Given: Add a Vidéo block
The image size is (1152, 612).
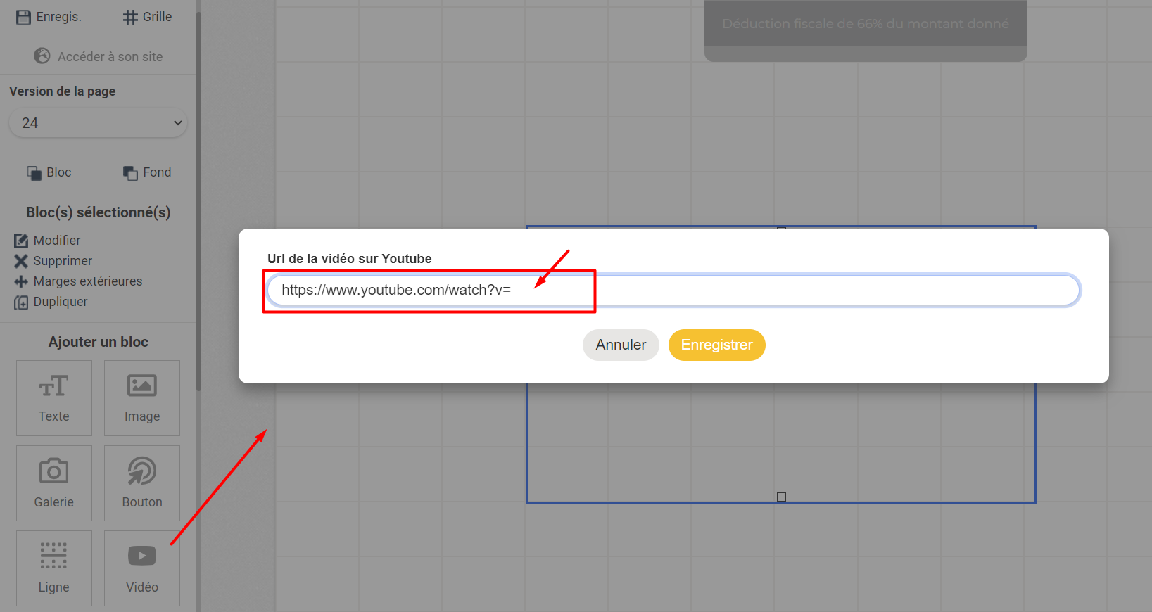Looking at the screenshot, I should pos(142,568).
